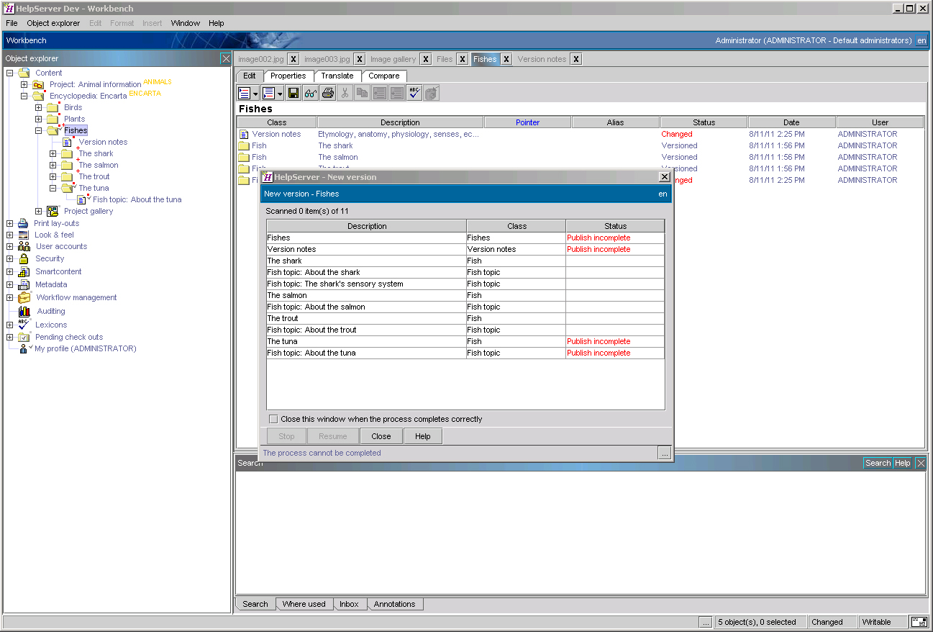This screenshot has width=933, height=632.
Task: Switch to the Compare tab
Action: 384,76
